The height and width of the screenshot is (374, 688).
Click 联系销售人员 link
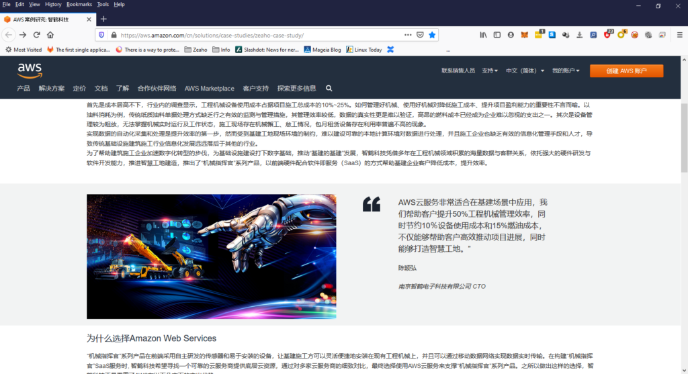point(458,71)
